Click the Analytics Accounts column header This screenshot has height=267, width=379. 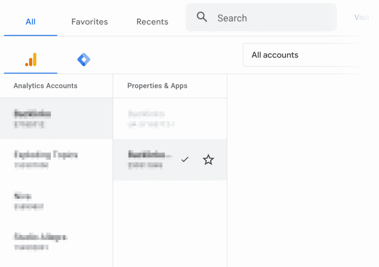pos(46,86)
